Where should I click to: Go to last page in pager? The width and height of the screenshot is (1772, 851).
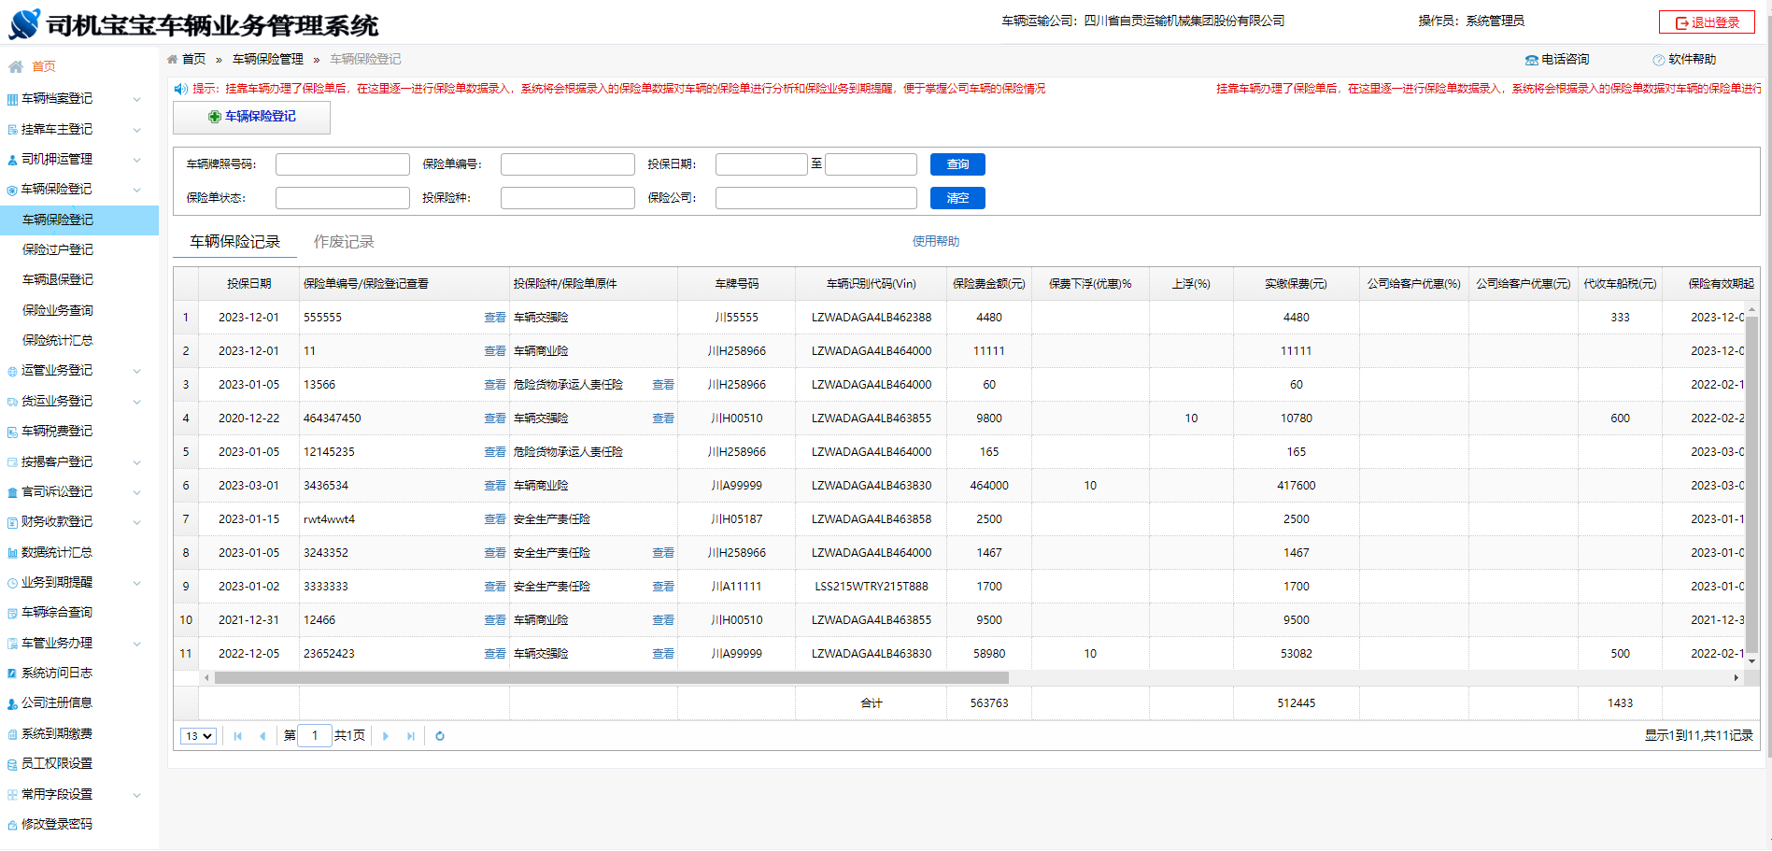[411, 736]
